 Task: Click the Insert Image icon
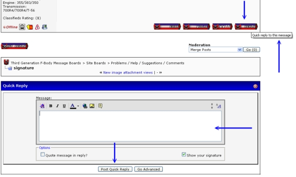(x=91, y=106)
